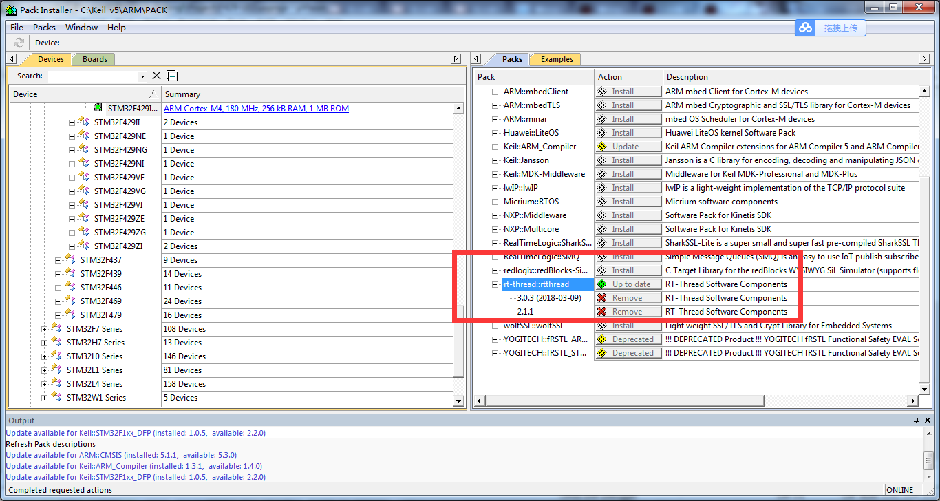Close the Output panel
The image size is (940, 501).
[x=928, y=420]
